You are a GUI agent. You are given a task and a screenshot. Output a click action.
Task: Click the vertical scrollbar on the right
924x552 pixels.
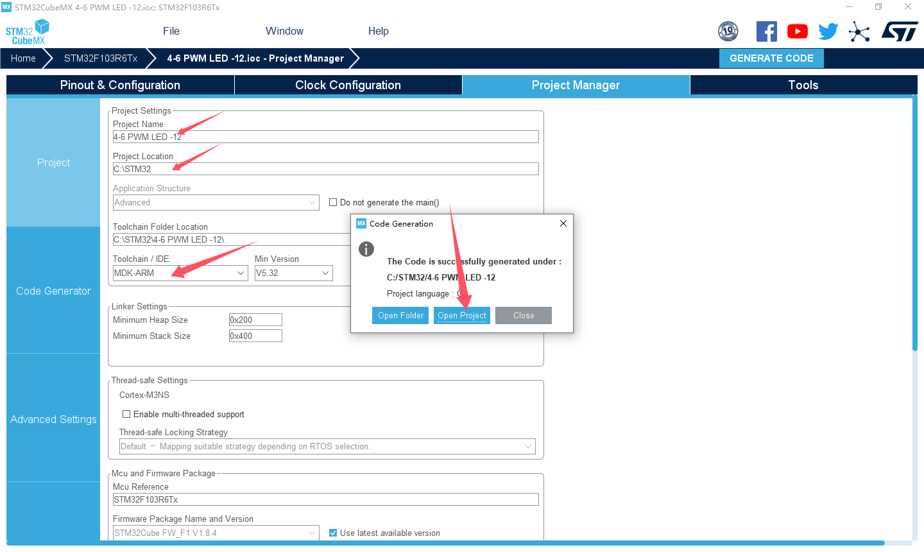pyautogui.click(x=915, y=223)
